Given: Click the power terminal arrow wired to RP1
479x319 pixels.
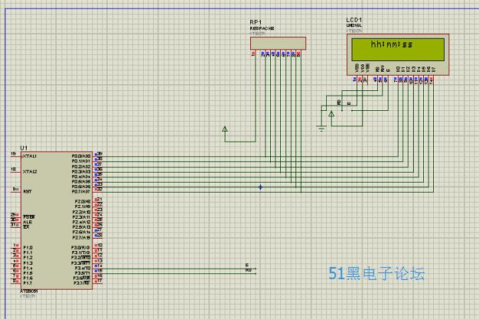Looking at the screenshot, I should pos(225,129).
